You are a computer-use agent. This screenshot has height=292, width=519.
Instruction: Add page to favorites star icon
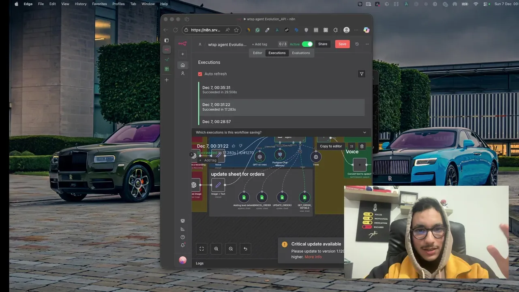coord(236,30)
